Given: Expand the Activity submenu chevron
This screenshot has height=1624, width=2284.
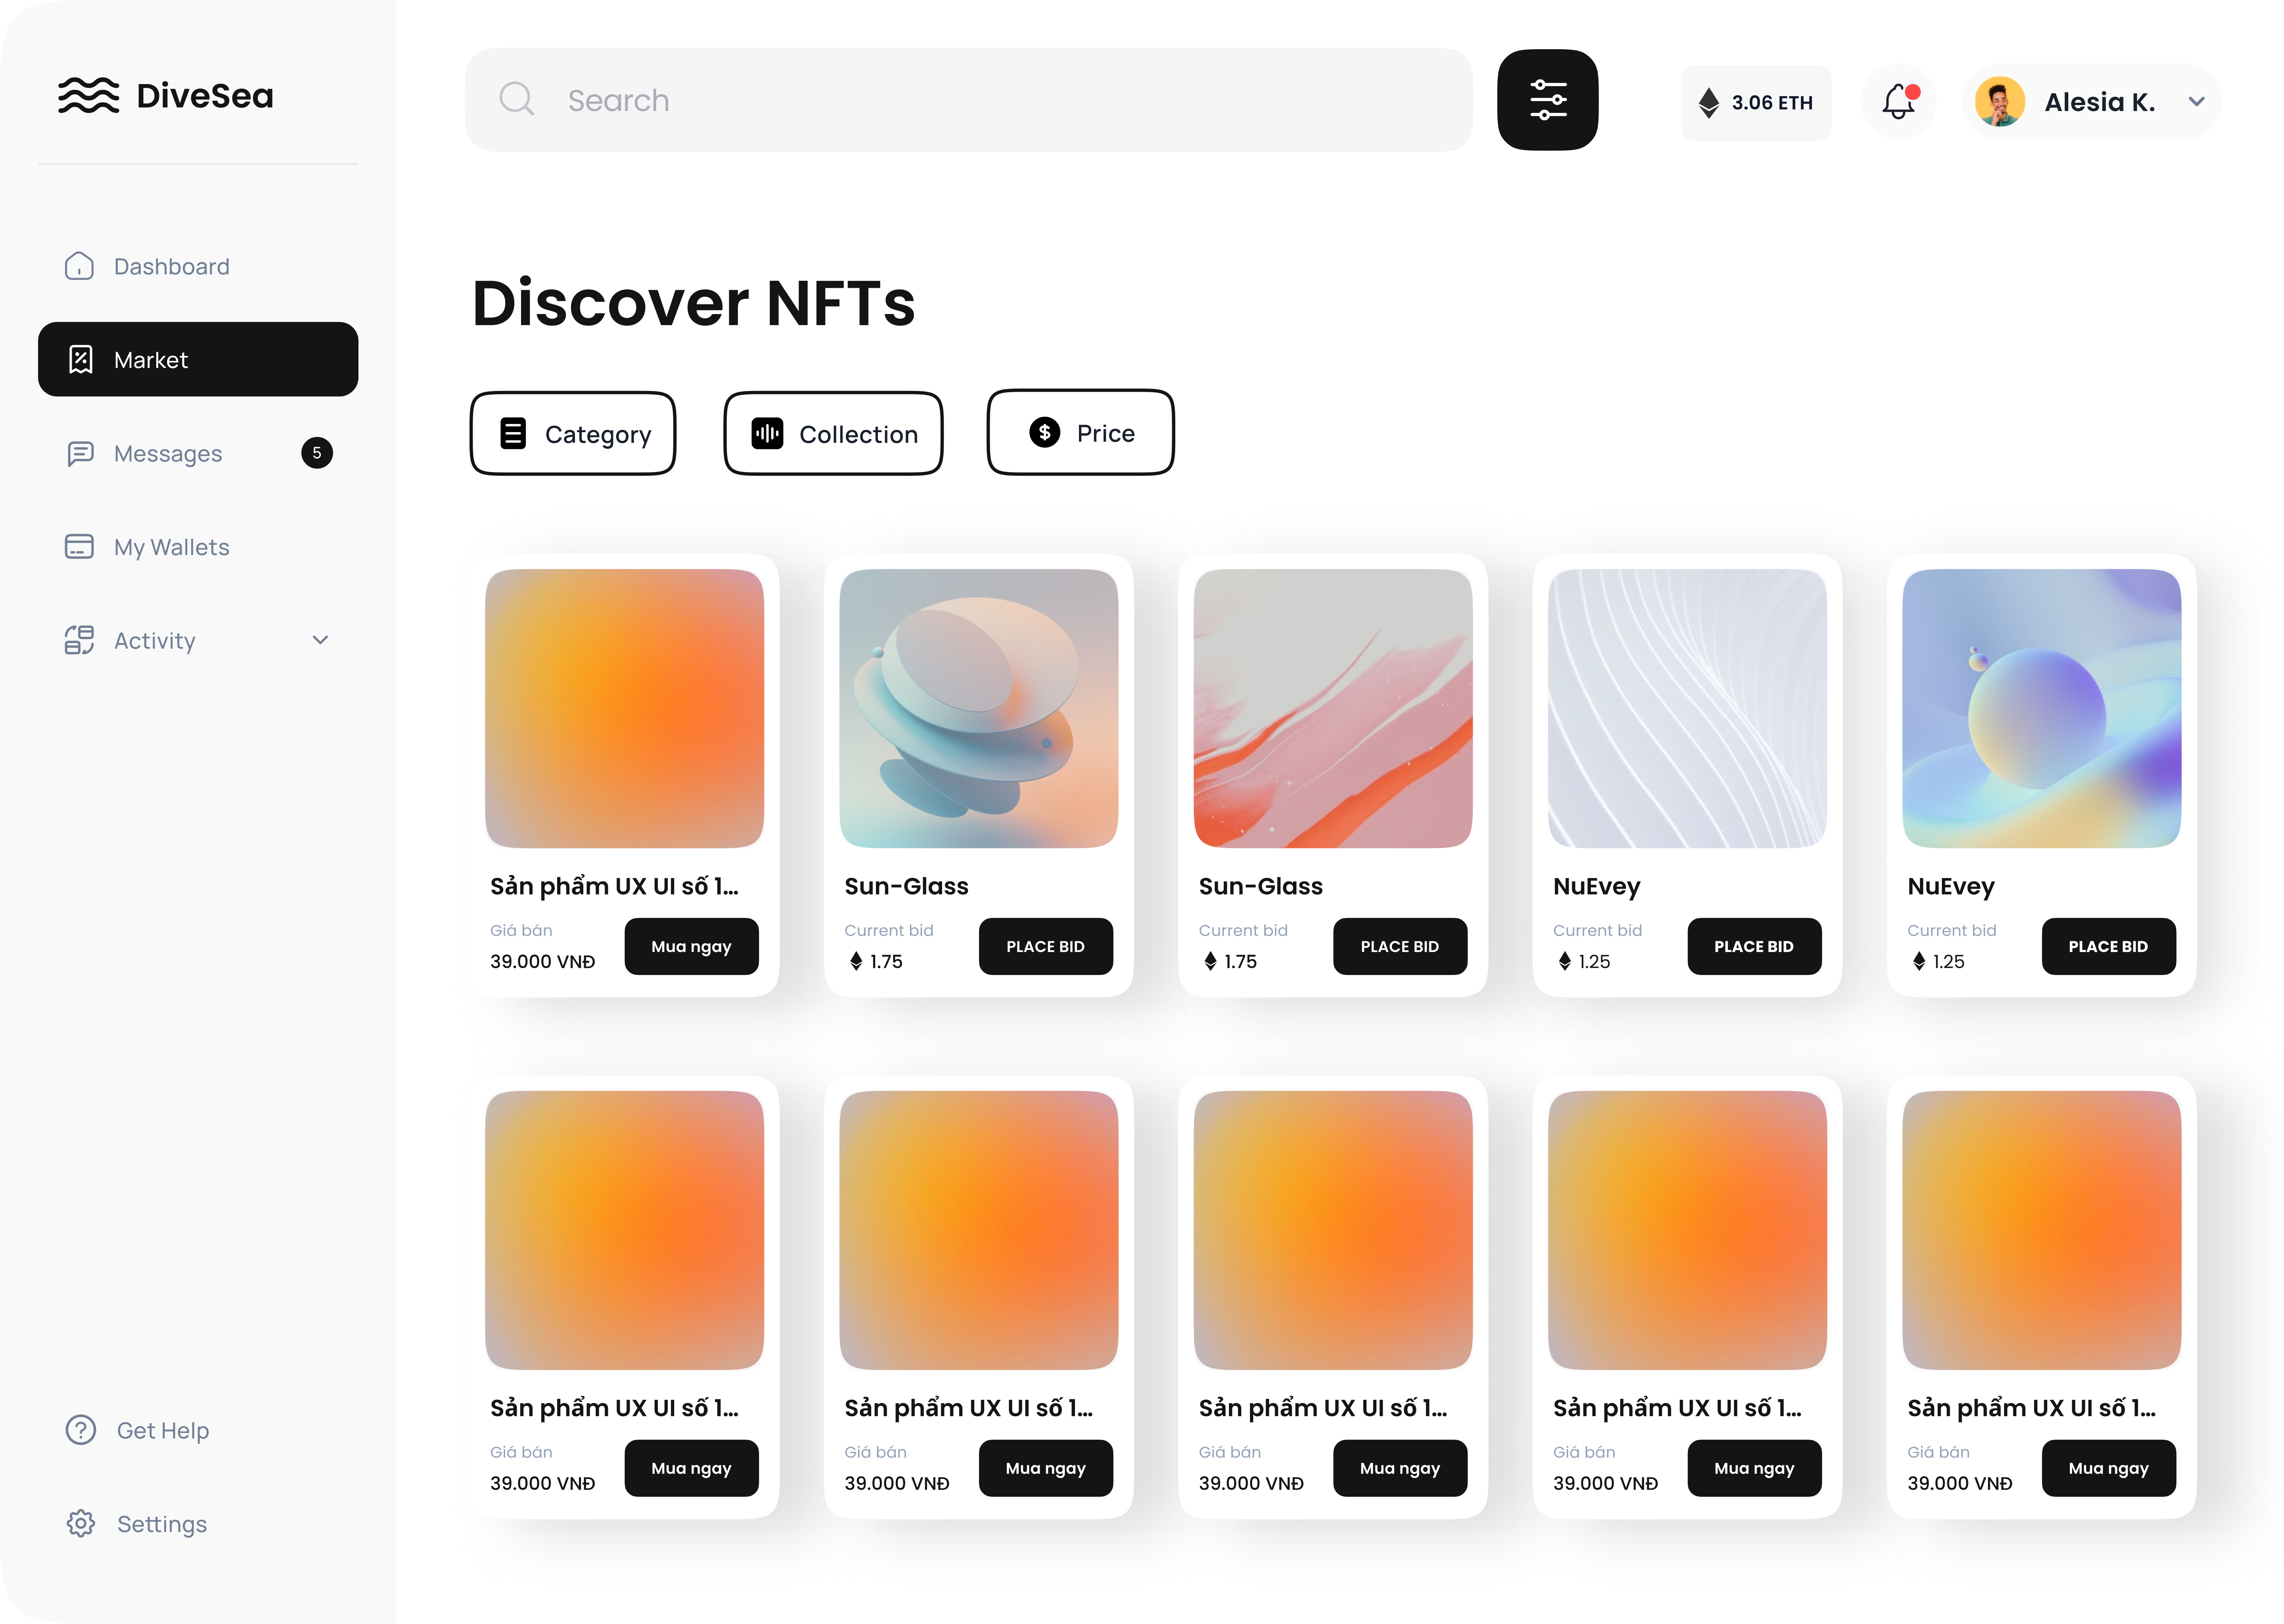Looking at the screenshot, I should pos(320,640).
